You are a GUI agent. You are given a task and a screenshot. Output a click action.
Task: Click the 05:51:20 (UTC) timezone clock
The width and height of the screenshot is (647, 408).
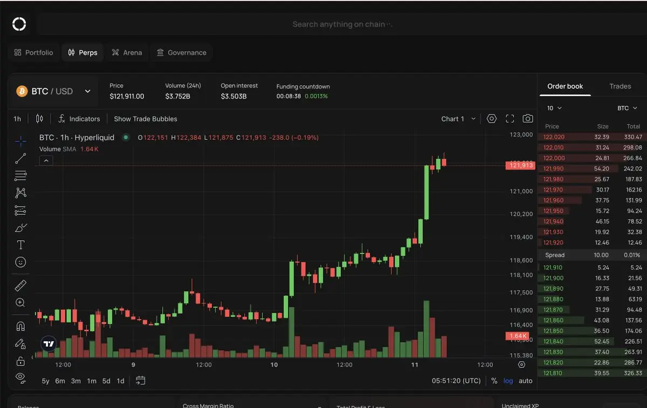point(456,381)
